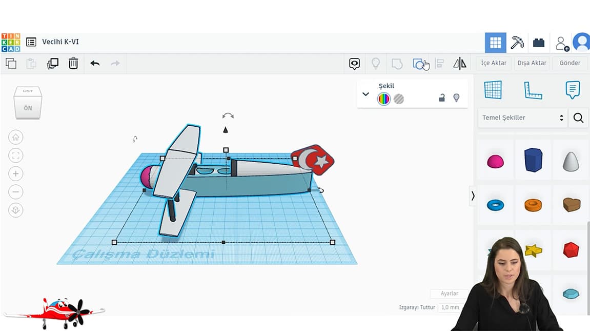The width and height of the screenshot is (590, 331).
Task: Click the Tinkercad logo icon
Action: pyautogui.click(x=11, y=43)
